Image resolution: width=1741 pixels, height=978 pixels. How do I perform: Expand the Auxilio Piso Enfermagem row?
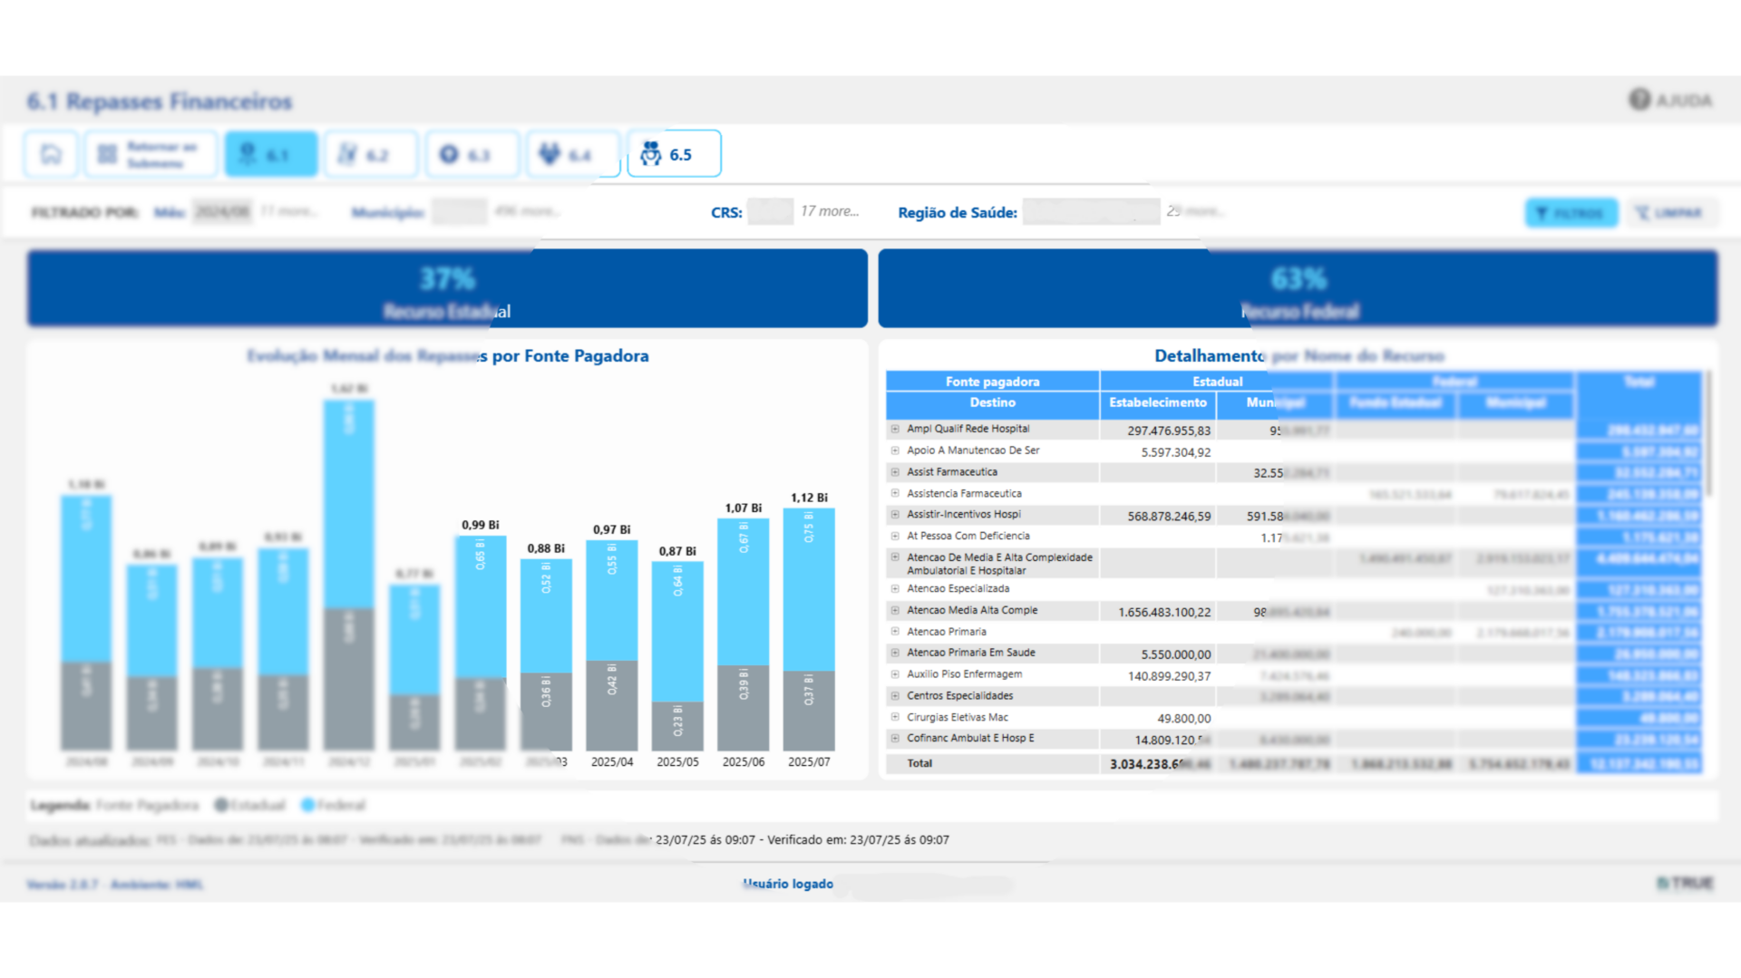(x=895, y=674)
